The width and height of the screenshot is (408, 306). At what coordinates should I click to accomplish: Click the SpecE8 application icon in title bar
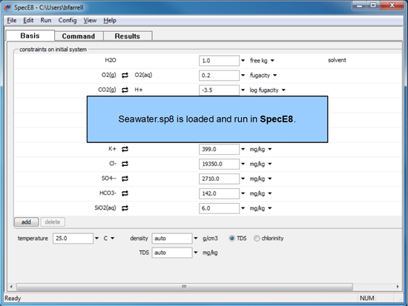8,7
